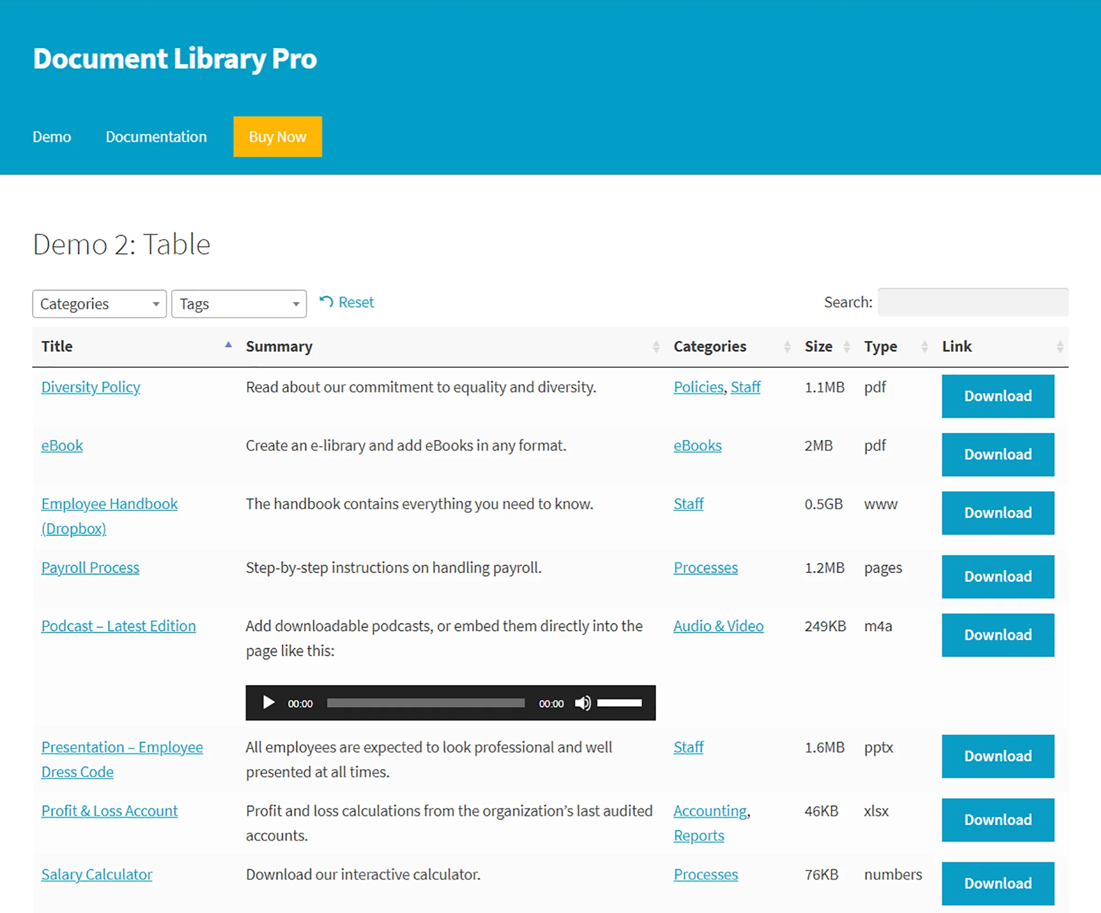Download the Diversity Policy document
The height and width of the screenshot is (913, 1101).
[998, 396]
